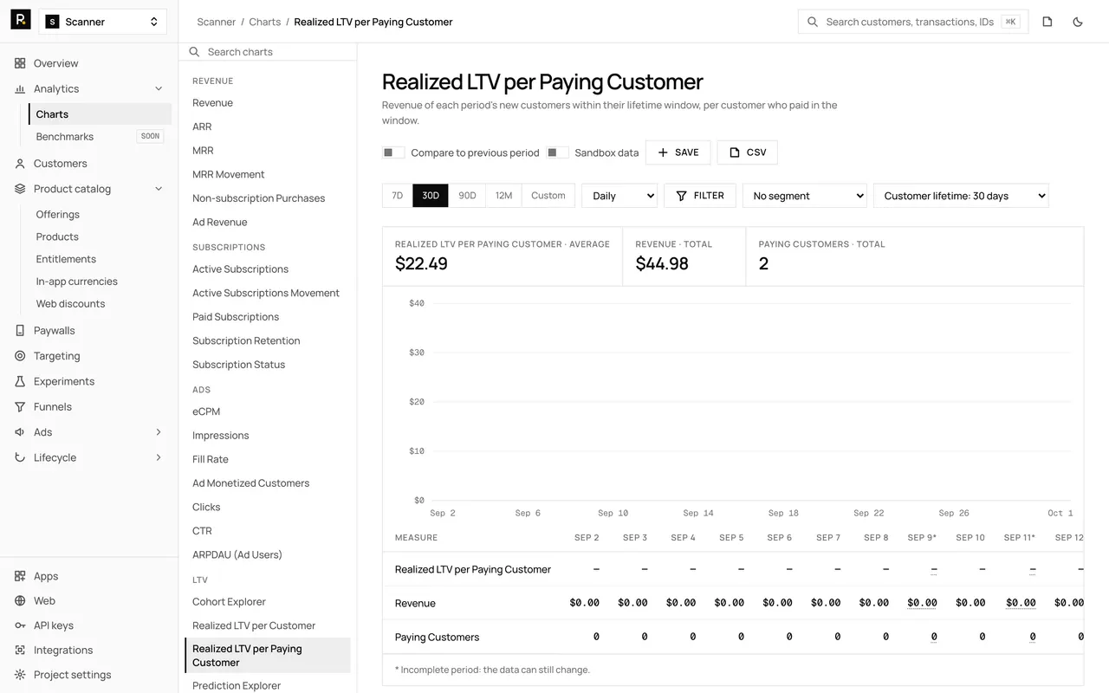The image size is (1109, 693).
Task: Click the Scanner project avatar icon
Action: click(x=53, y=22)
